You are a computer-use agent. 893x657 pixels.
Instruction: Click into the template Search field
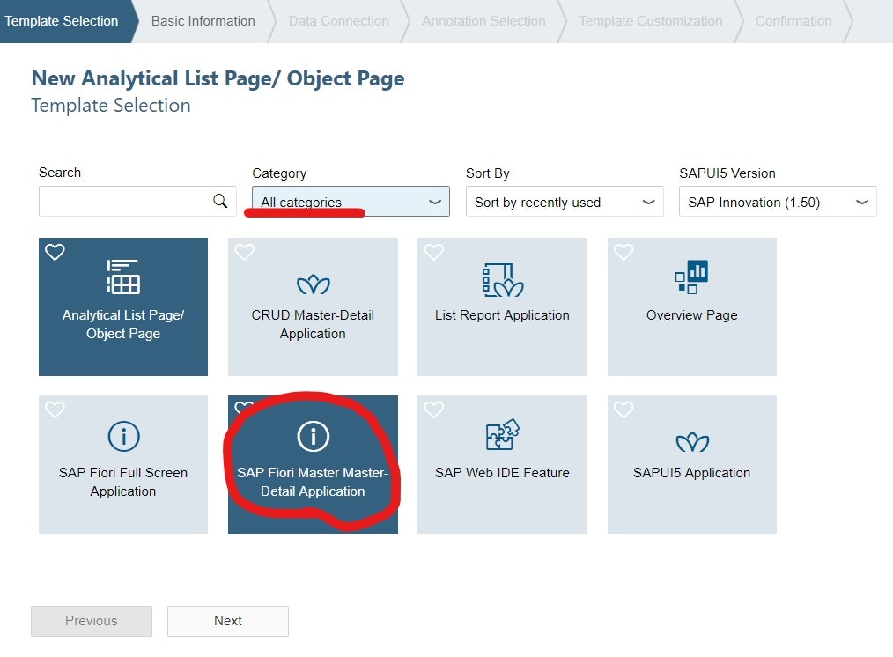(x=137, y=201)
